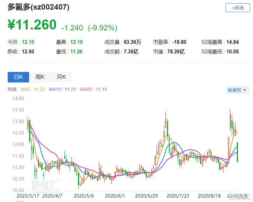The image size is (253, 202).
Task: Click the percent change (-9.92%)
Action: (102, 28)
